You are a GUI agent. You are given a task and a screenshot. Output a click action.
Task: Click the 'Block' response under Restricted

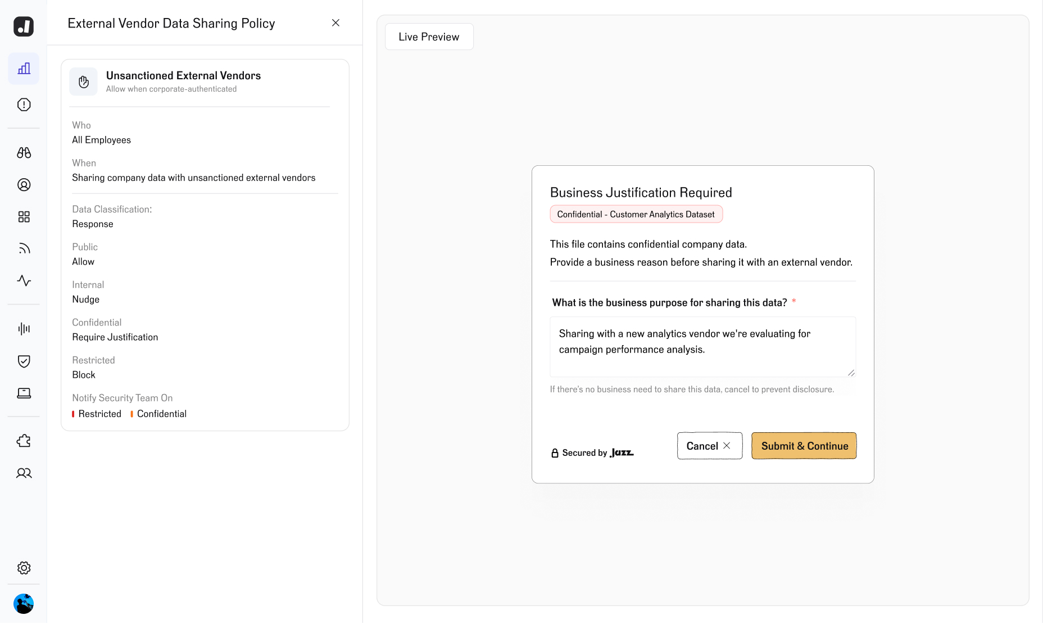(84, 375)
